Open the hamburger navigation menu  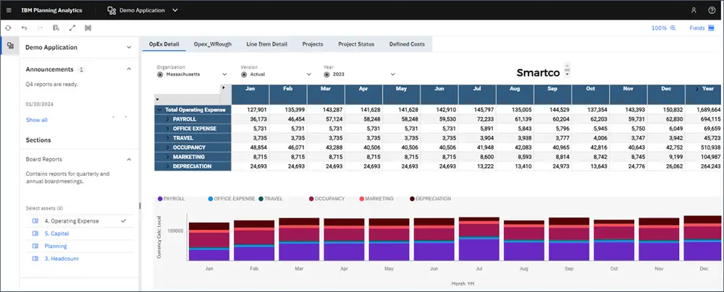pyautogui.click(x=9, y=10)
